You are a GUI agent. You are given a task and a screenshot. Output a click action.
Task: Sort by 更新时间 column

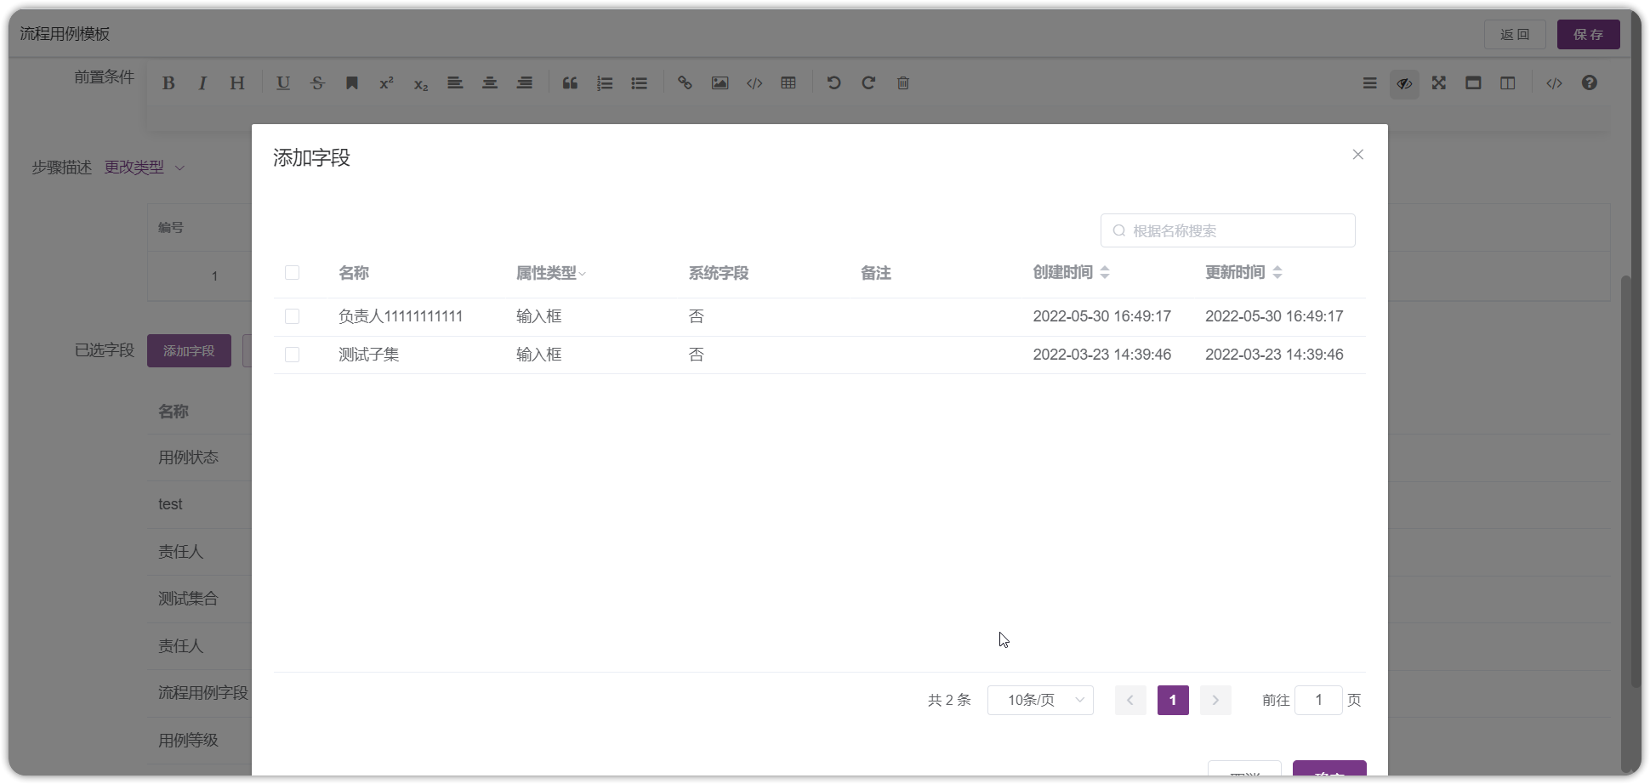coord(1277,273)
